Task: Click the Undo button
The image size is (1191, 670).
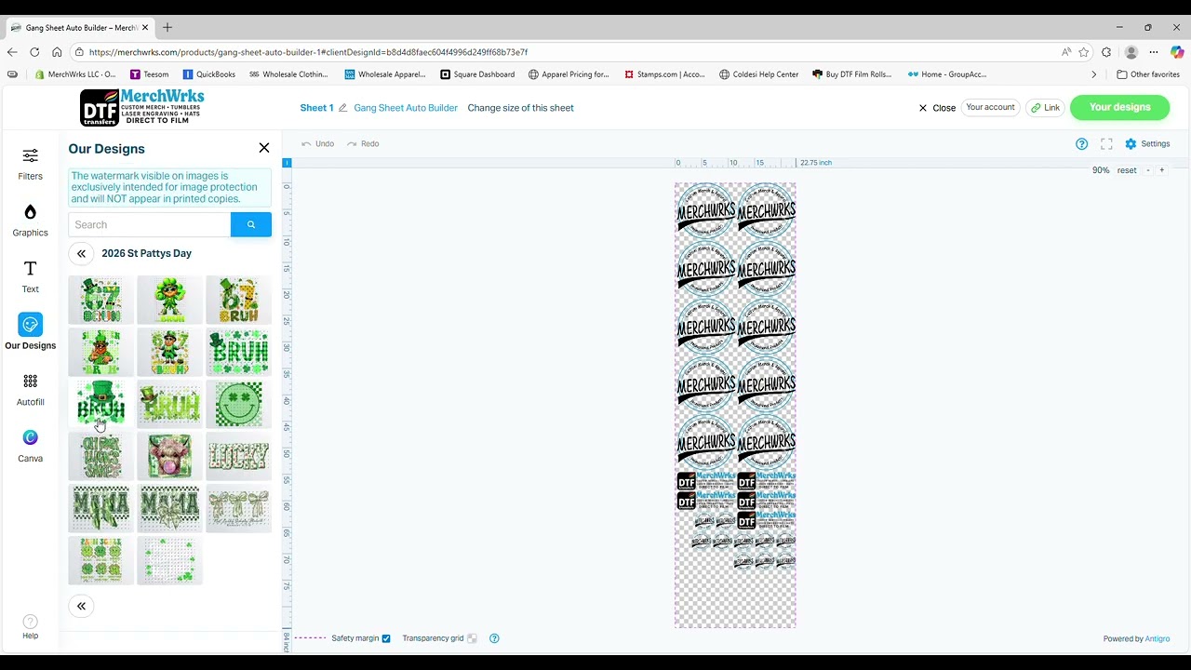Action: click(318, 144)
